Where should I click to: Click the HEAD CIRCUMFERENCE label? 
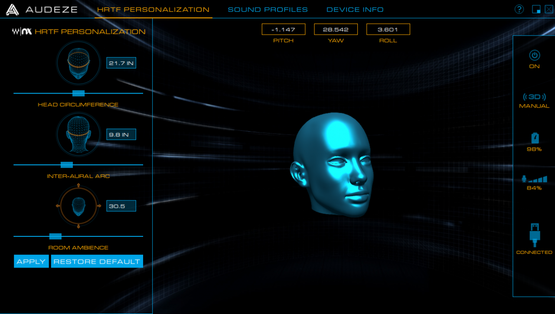(78, 105)
